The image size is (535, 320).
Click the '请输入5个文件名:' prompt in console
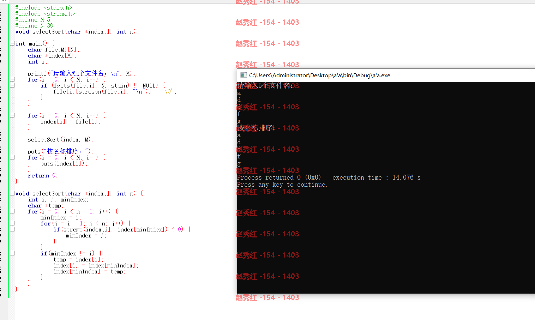tap(265, 85)
